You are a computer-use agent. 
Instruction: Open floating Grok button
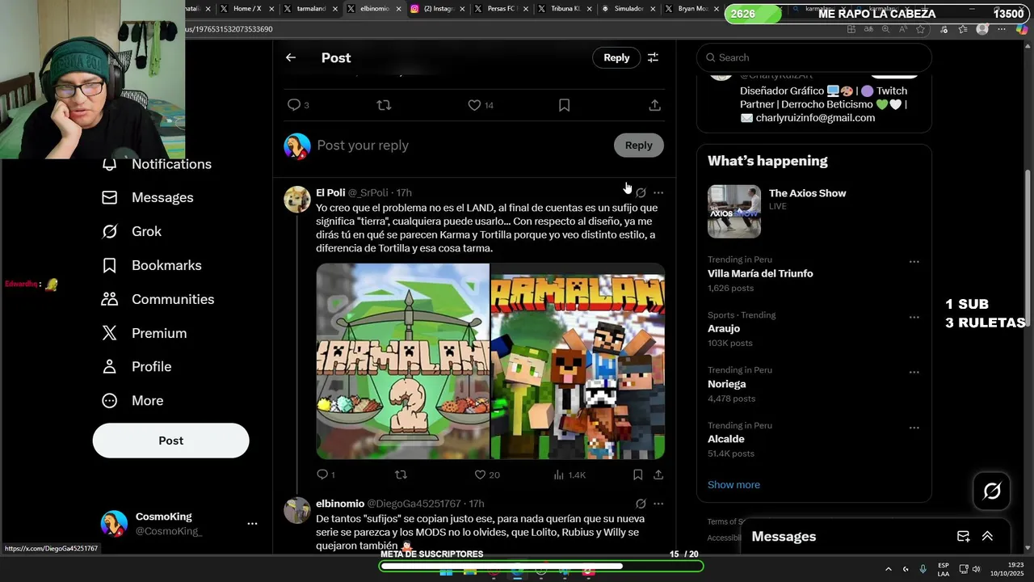click(992, 491)
